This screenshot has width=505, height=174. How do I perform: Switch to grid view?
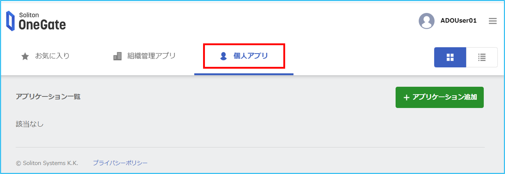coord(450,57)
